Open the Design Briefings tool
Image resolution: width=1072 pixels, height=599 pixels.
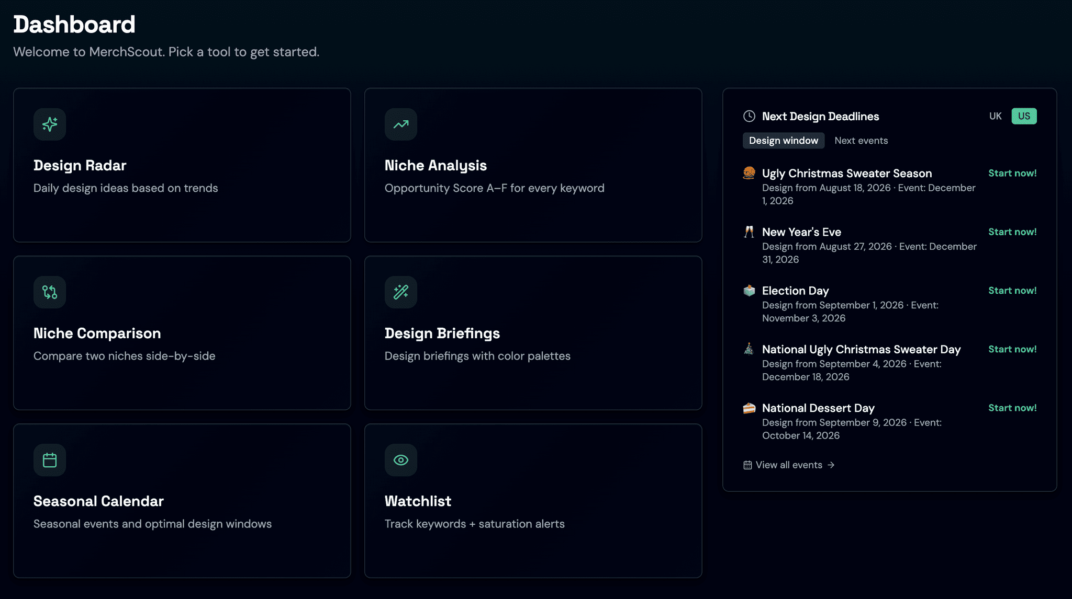(x=533, y=333)
